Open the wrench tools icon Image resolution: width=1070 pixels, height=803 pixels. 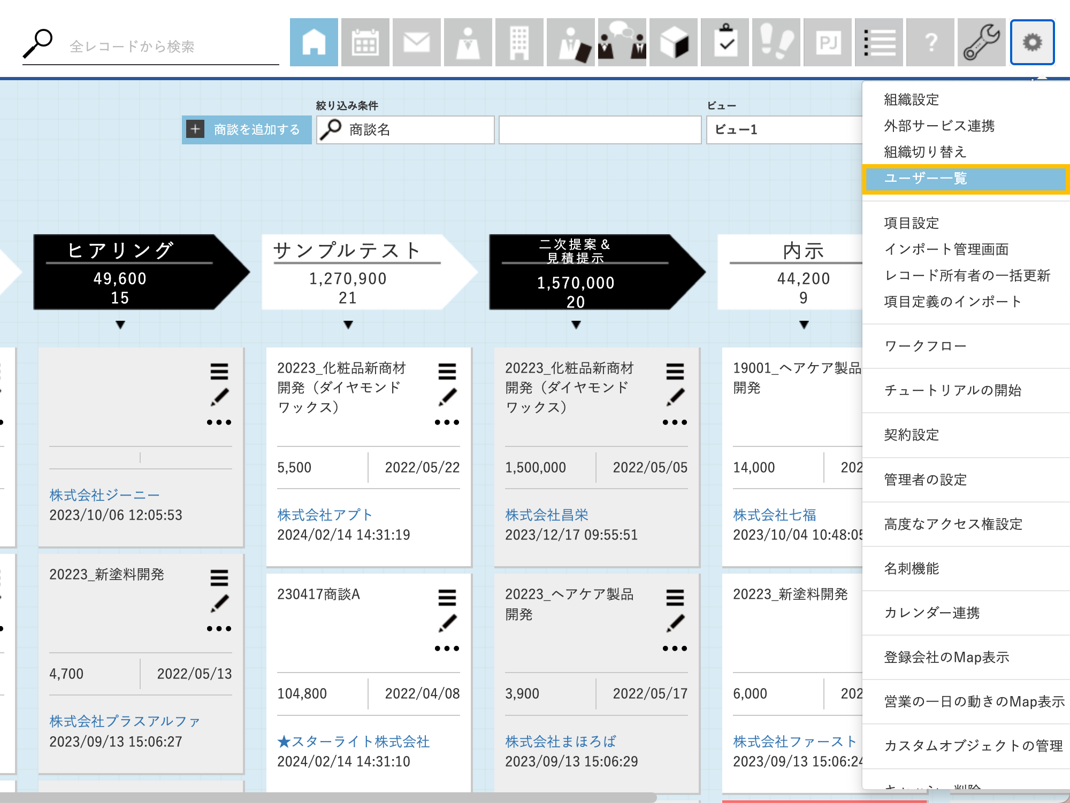click(981, 42)
